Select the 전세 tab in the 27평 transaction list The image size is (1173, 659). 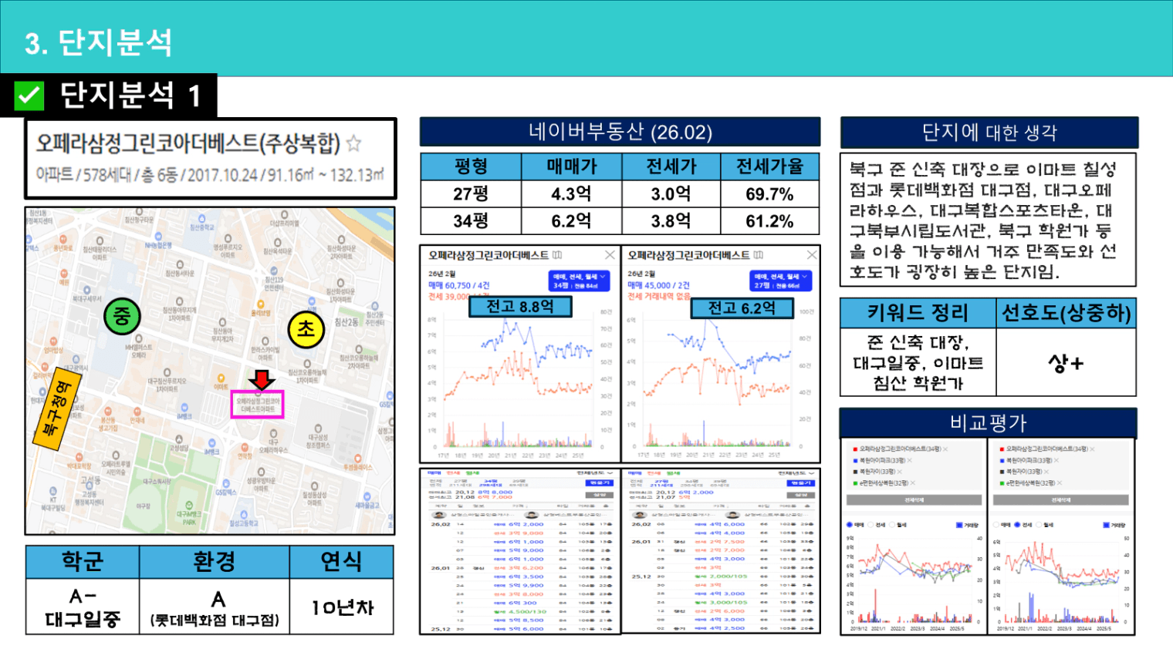pos(654,473)
